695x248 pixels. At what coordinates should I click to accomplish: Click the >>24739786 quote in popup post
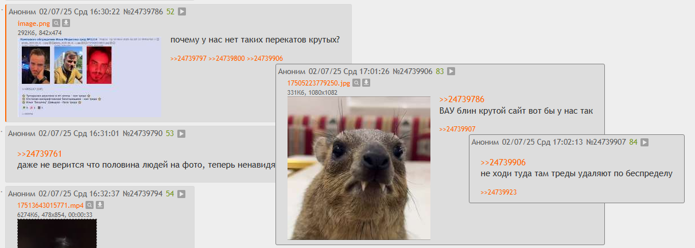pos(462,99)
